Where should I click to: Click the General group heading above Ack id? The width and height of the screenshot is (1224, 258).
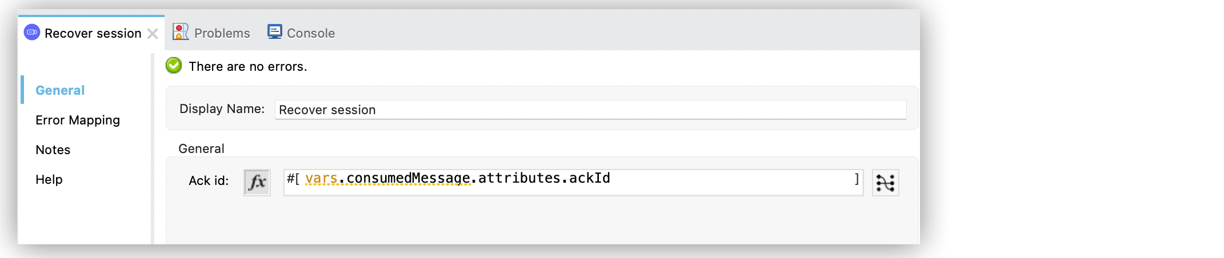pyautogui.click(x=201, y=148)
